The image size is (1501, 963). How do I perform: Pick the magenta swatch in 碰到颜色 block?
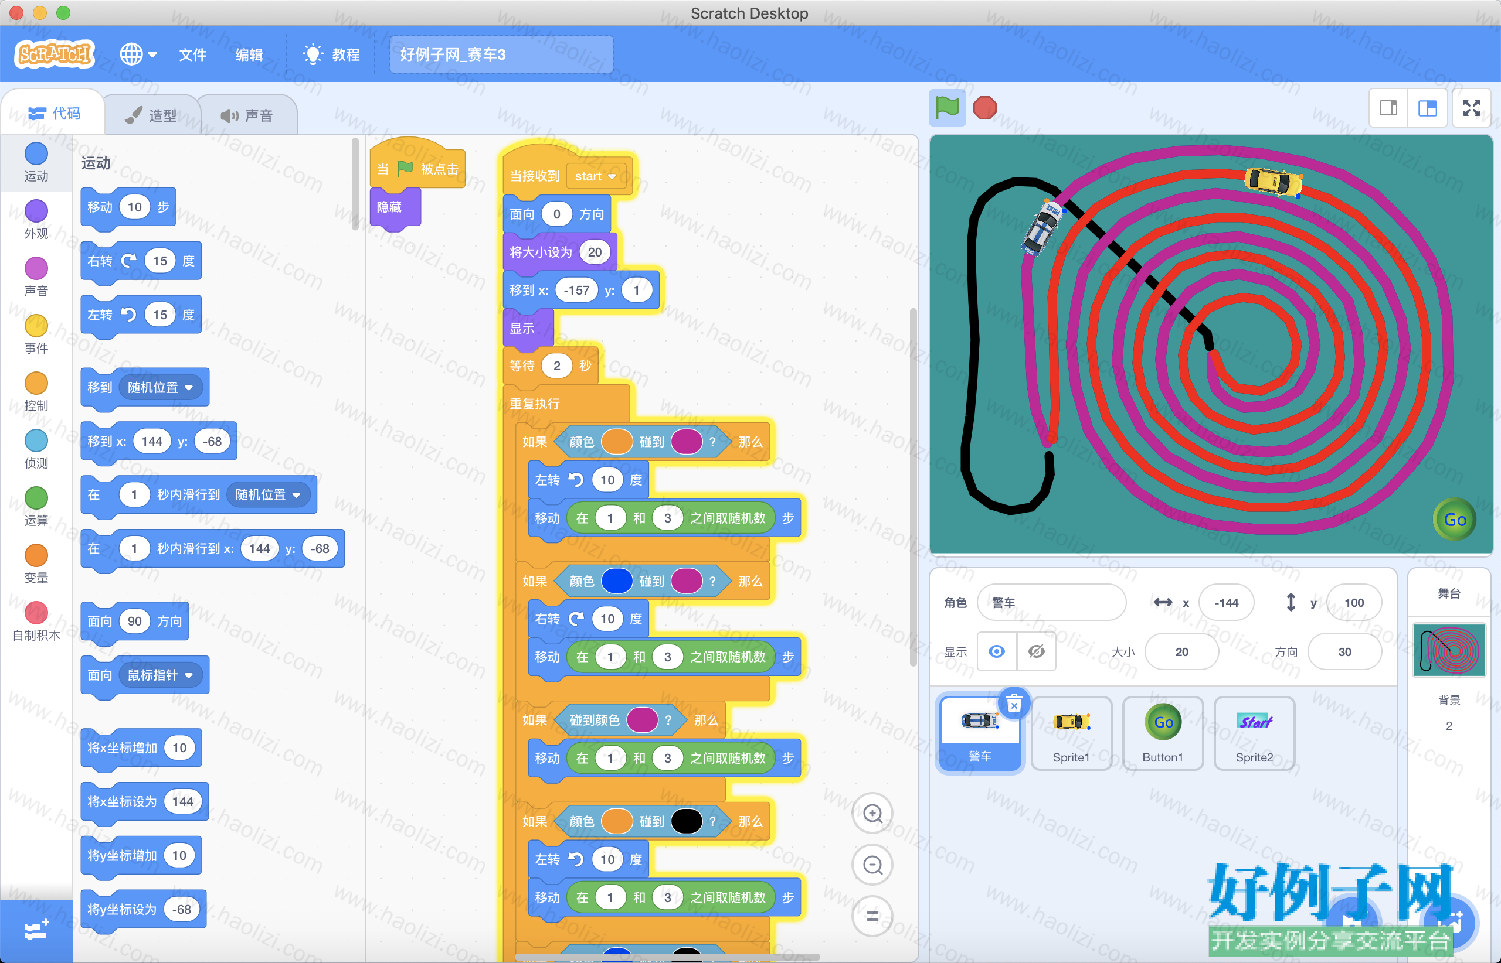[642, 720]
